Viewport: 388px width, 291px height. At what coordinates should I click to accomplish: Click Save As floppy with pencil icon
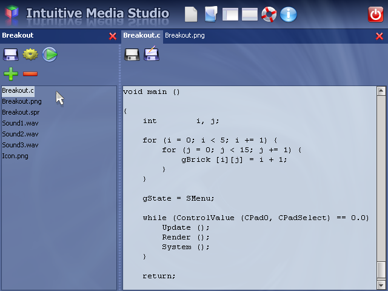click(151, 53)
